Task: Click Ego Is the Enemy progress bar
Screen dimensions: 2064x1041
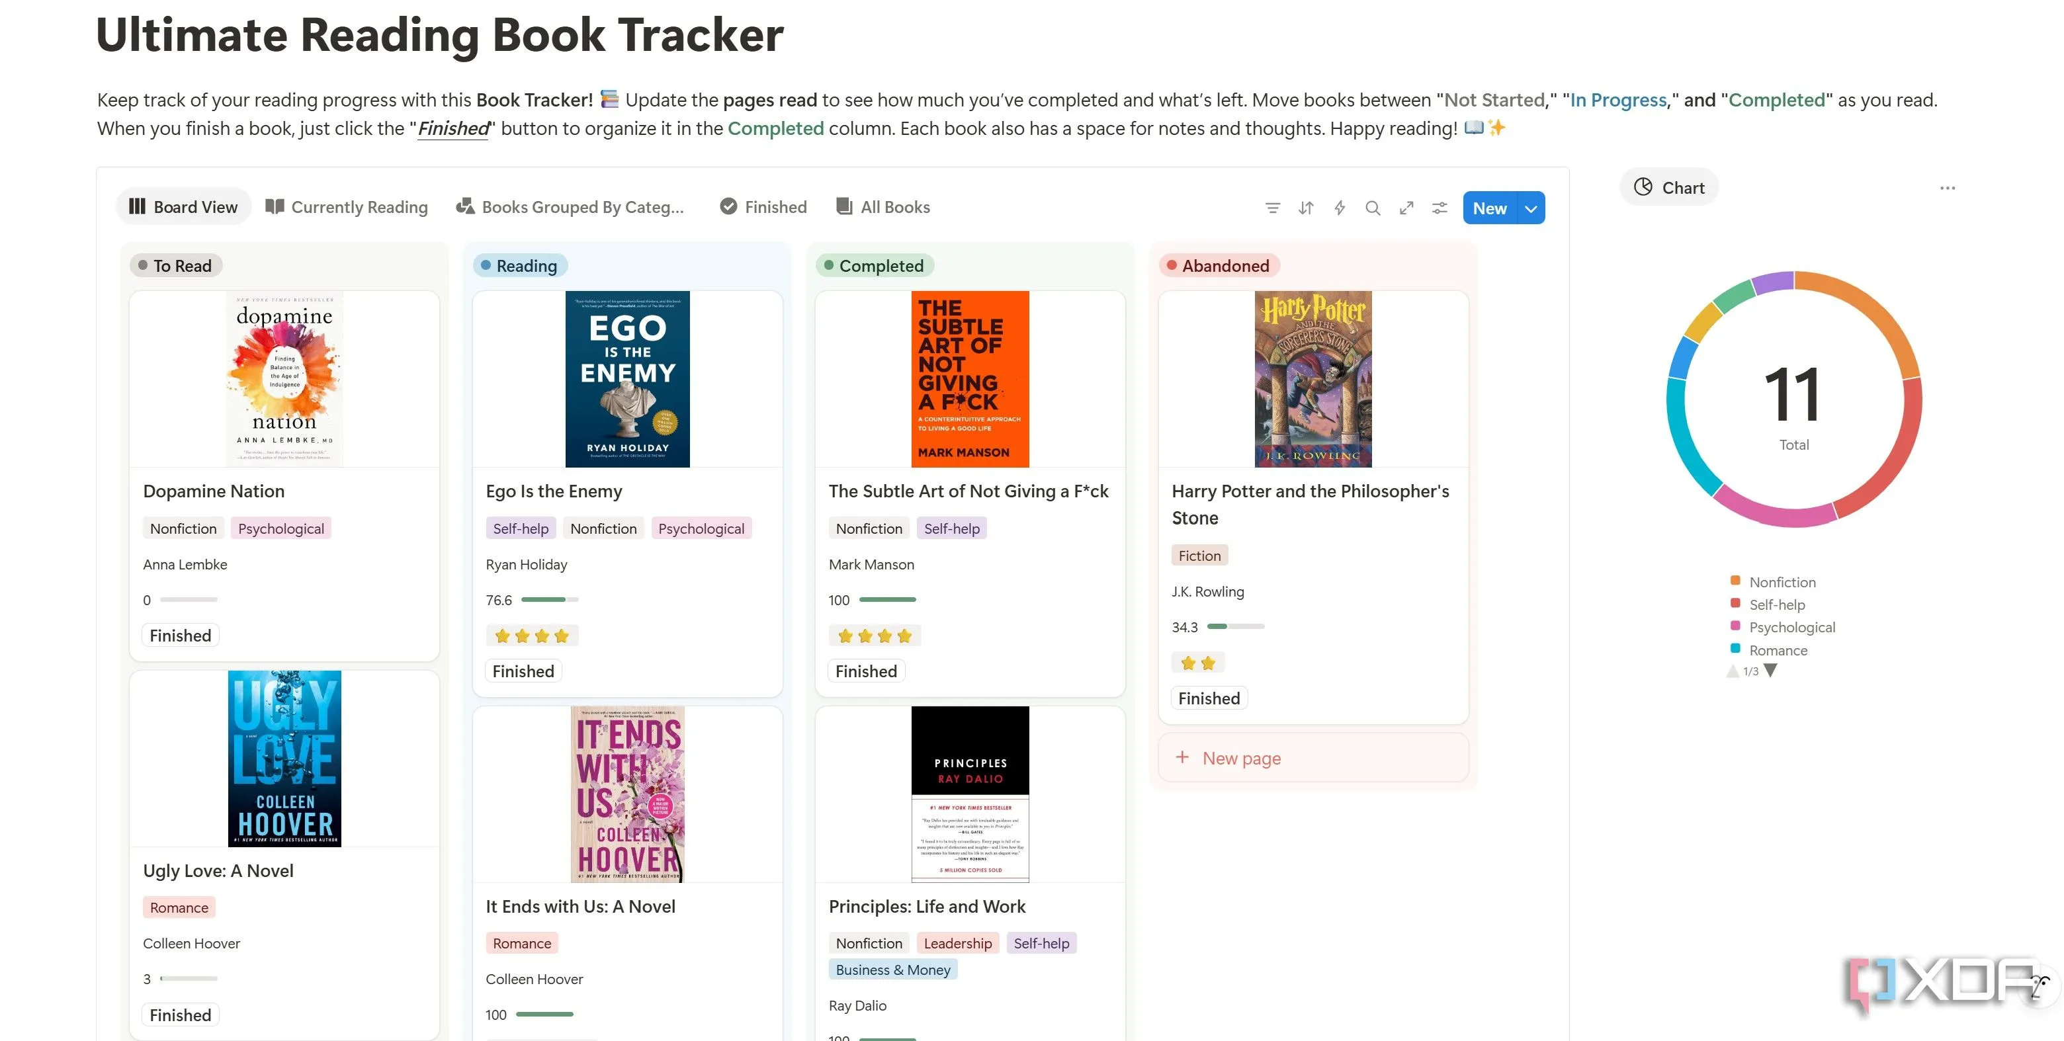Action: click(x=550, y=600)
